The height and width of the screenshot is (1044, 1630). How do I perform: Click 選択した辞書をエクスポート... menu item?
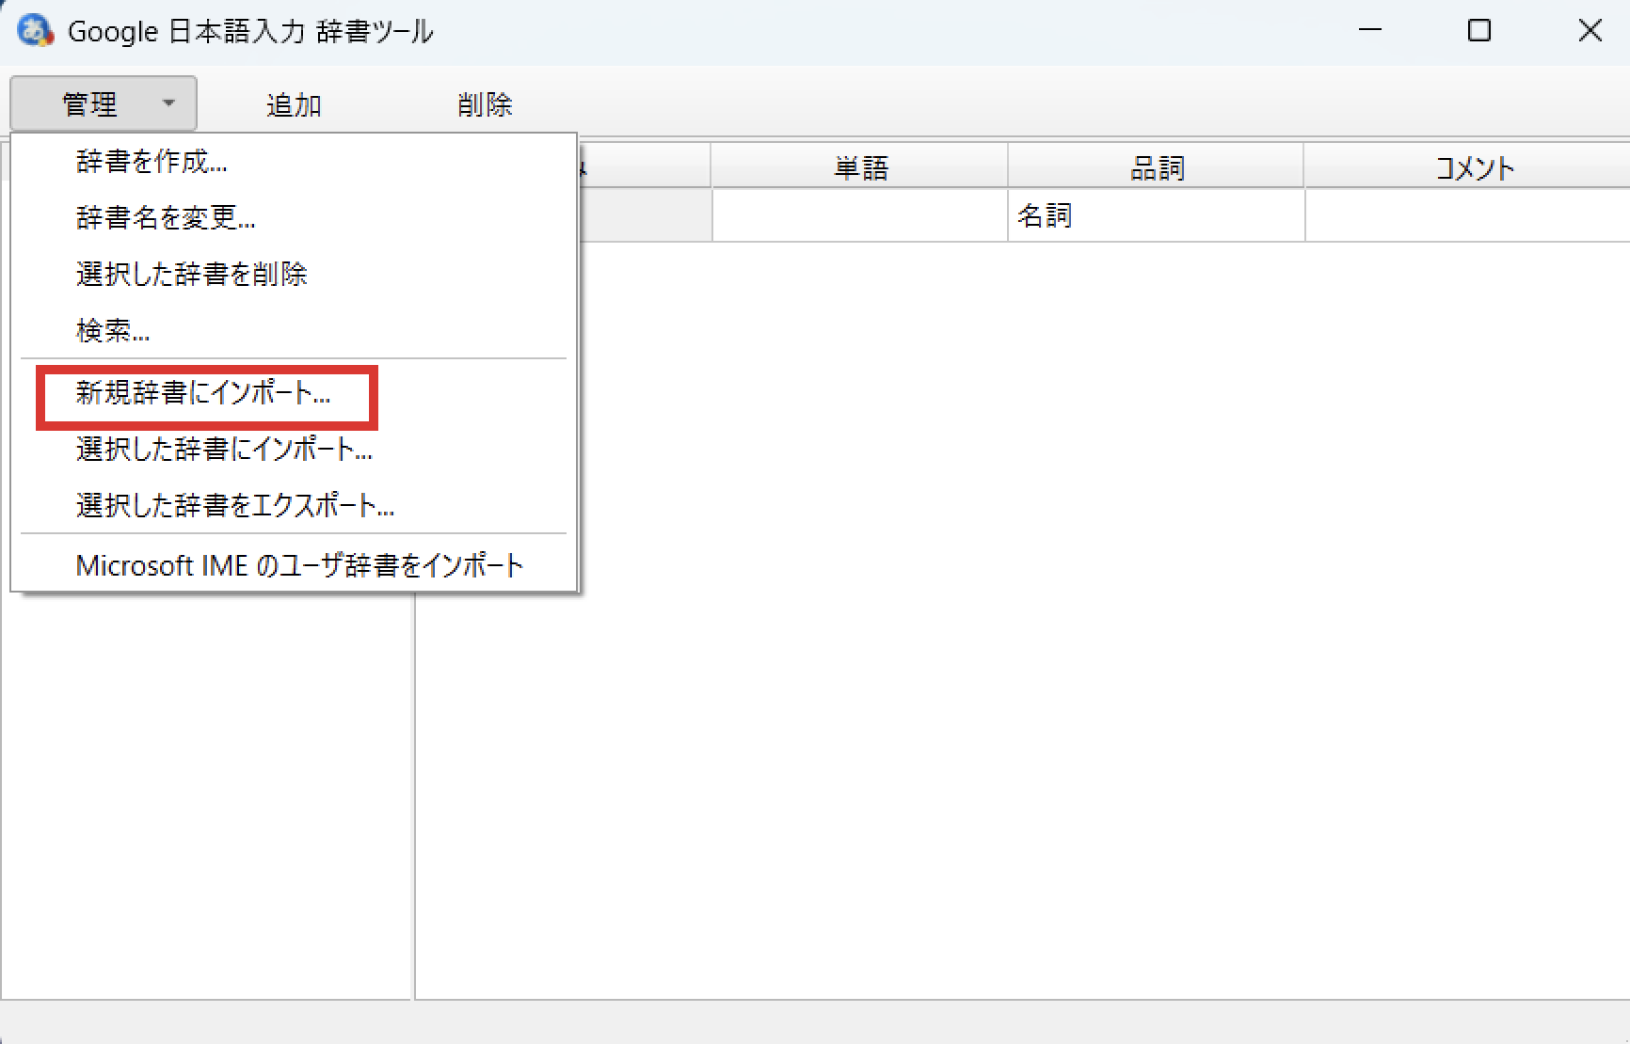[295, 506]
